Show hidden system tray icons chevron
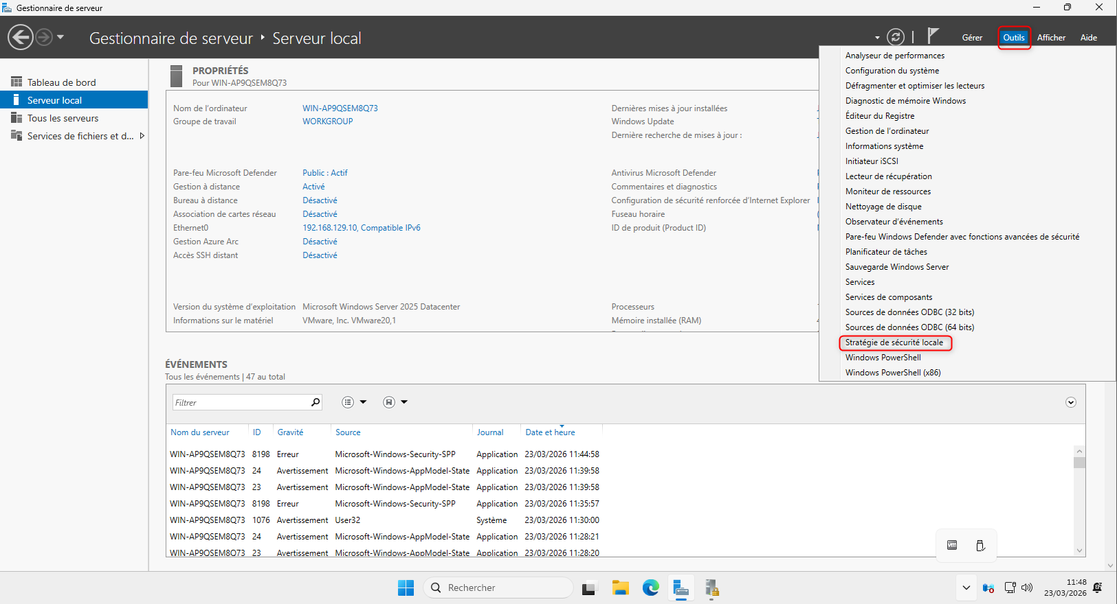Image resolution: width=1117 pixels, height=604 pixels. tap(966, 588)
